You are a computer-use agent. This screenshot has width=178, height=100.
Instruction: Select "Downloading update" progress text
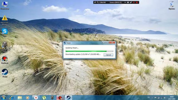pos(83,54)
